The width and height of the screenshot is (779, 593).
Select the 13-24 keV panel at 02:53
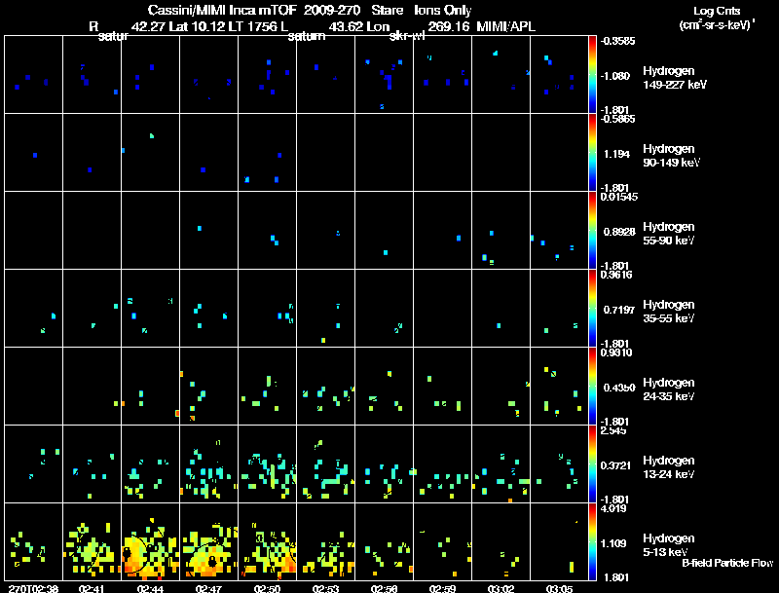pos(326,463)
